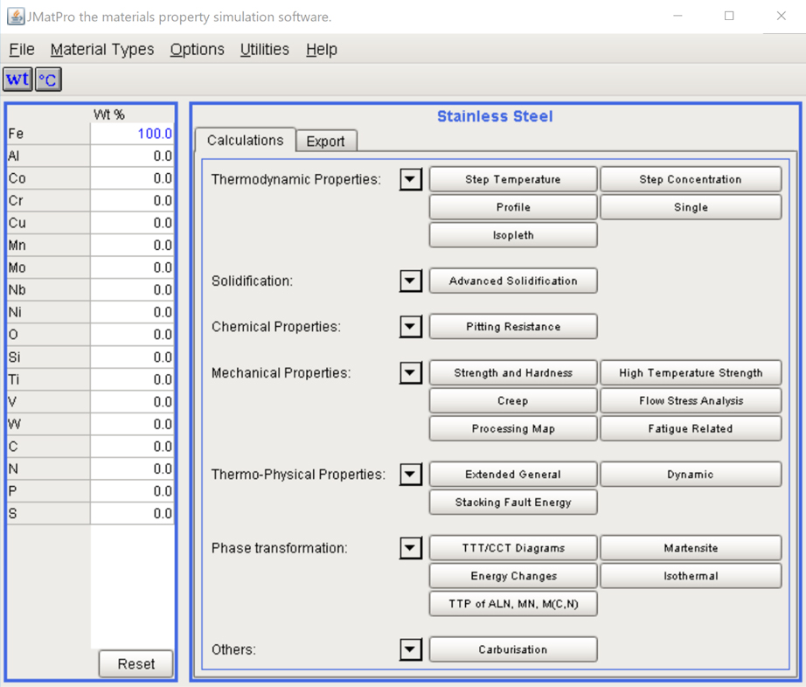This screenshot has width=806, height=687.
Task: Open High Temperature Strength calculation
Action: (x=691, y=372)
